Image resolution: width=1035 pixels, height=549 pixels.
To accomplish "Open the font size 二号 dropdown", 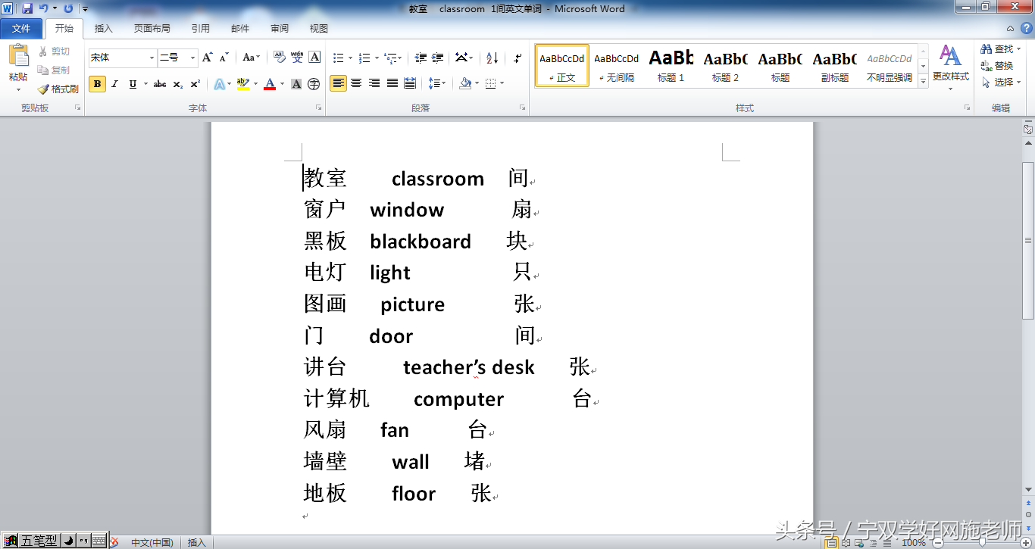I will pyautogui.click(x=192, y=58).
